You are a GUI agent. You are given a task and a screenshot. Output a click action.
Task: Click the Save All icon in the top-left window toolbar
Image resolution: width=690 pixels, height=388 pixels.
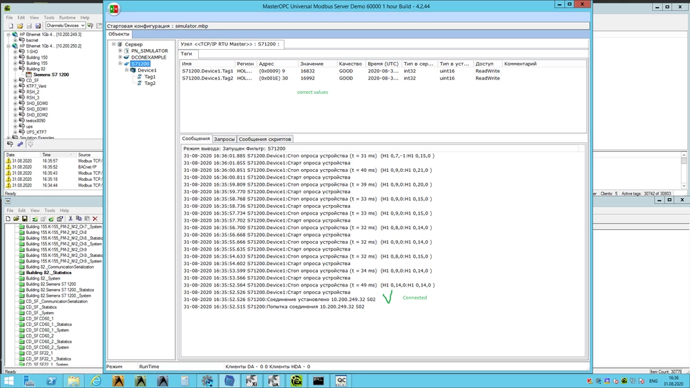38,26
